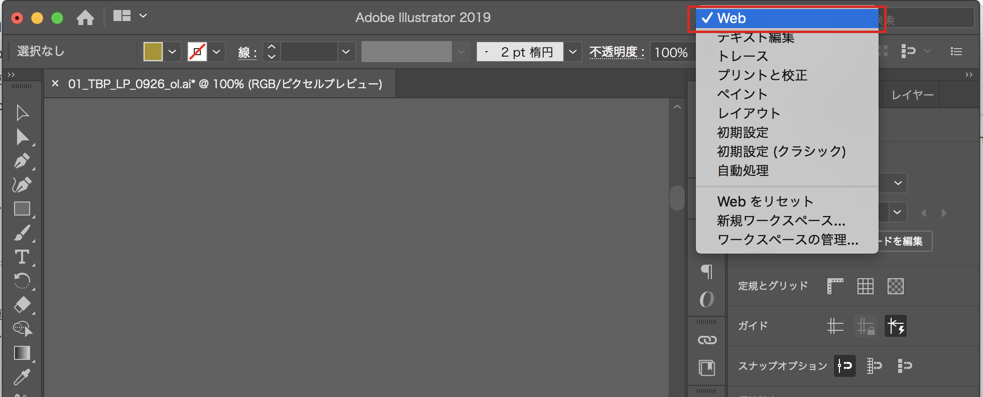Click the 線 stroke label link
This screenshot has height=397, width=983.
[x=248, y=52]
